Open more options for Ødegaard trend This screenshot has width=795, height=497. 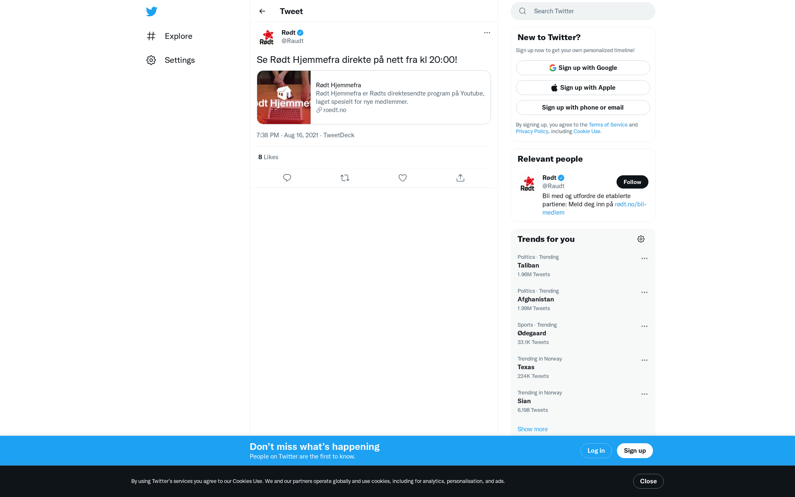click(644, 326)
